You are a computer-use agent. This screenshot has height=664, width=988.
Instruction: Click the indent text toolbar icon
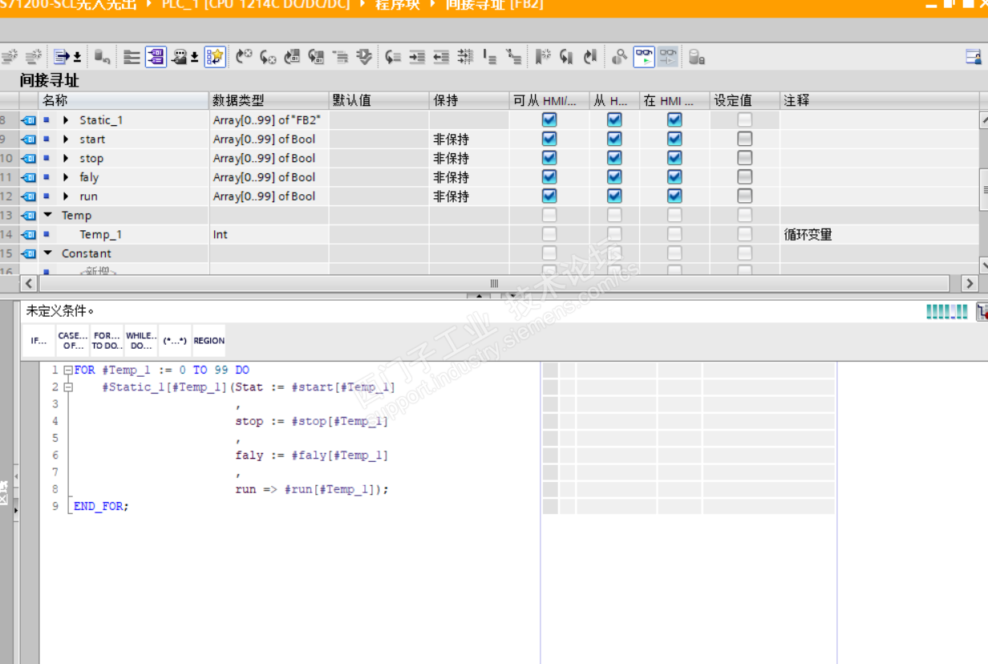tap(416, 57)
